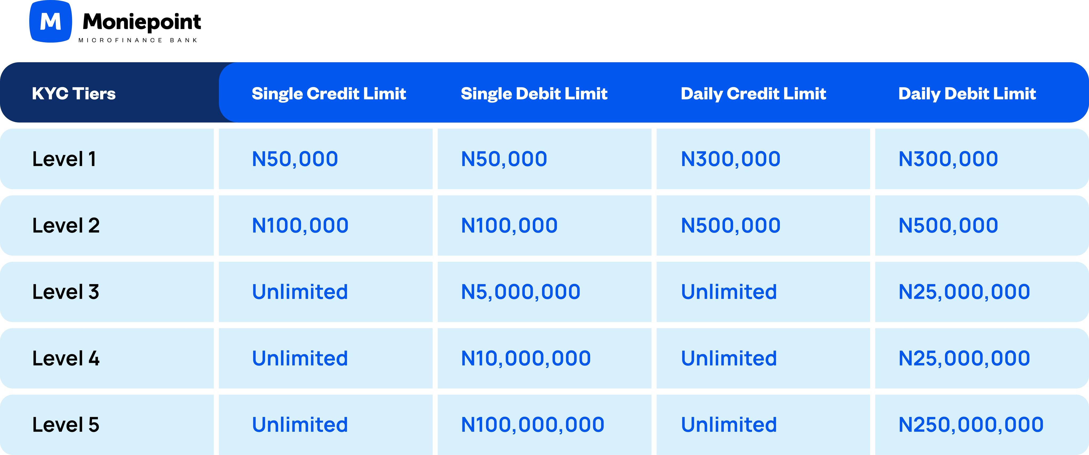This screenshot has height=455, width=1089.
Task: Click Level 1 single credit N50,000 cell
Action: [325, 159]
